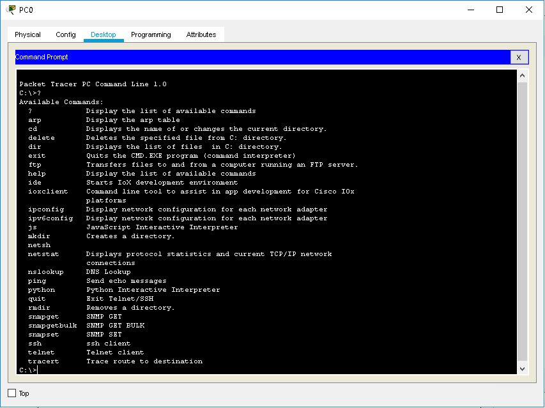Click the blue Command Prompt title bar
545x408 pixels.
(x=256, y=57)
